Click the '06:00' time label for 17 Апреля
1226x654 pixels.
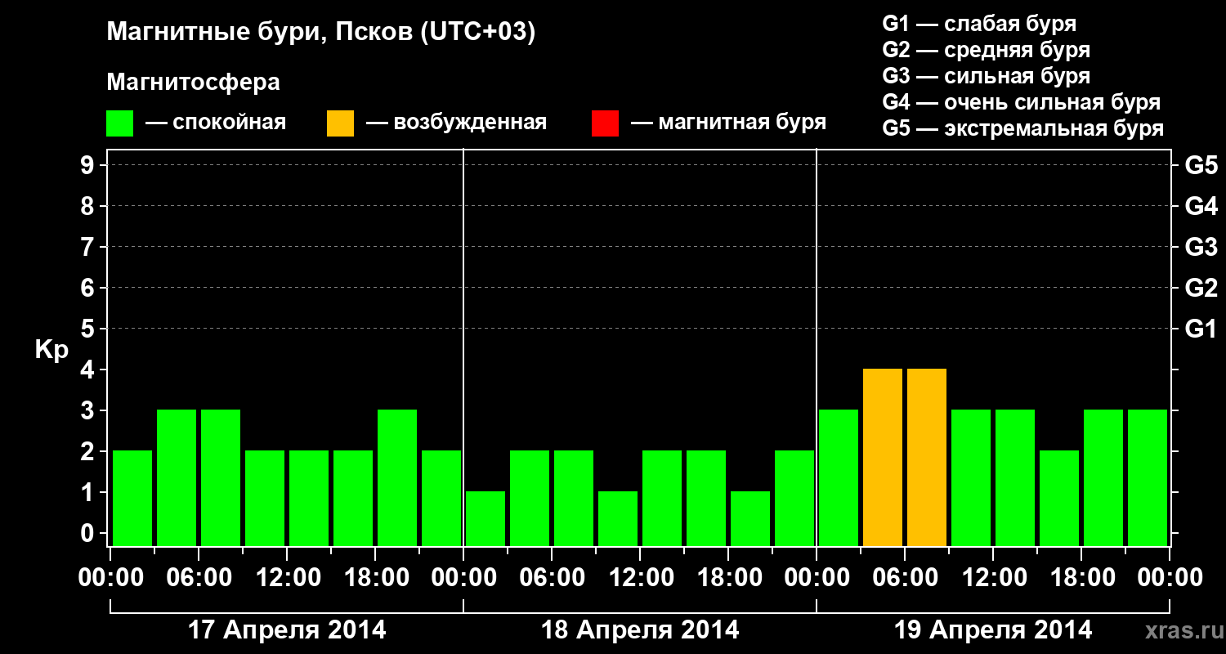click(199, 577)
